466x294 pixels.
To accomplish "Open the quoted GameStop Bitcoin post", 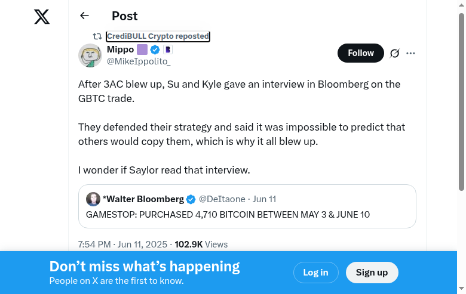I will (247, 214).
